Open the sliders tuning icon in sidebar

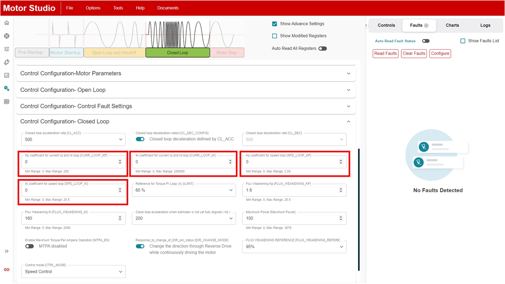[x=7, y=49]
